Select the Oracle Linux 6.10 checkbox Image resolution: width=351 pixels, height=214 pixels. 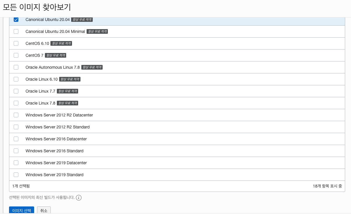(x=16, y=79)
